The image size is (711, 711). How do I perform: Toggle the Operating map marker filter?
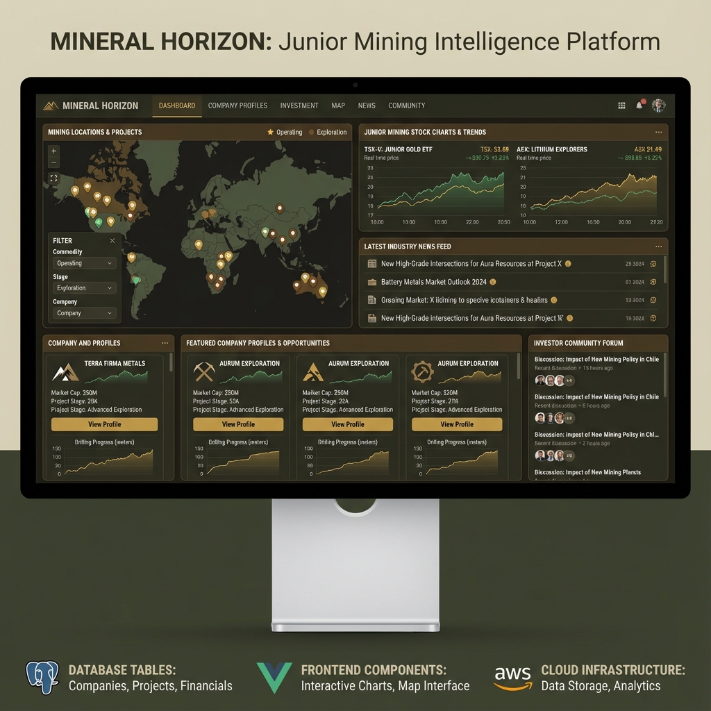click(284, 131)
